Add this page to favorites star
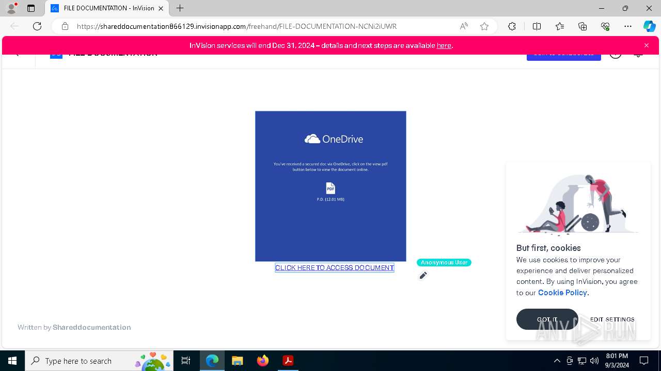This screenshot has height=371, width=661. (x=484, y=26)
